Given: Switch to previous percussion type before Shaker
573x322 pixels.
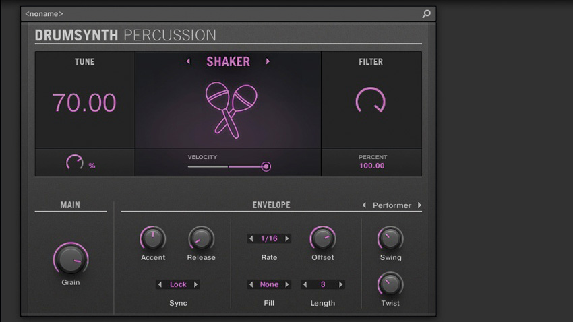Looking at the screenshot, I should point(188,61).
